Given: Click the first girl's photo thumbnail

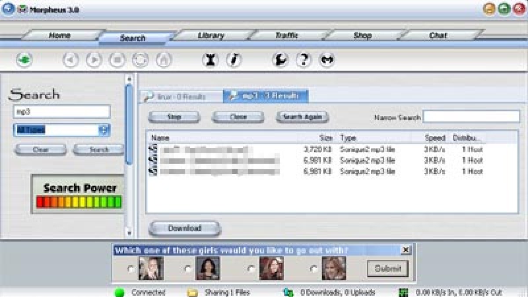Looking at the screenshot, I should [150, 268].
